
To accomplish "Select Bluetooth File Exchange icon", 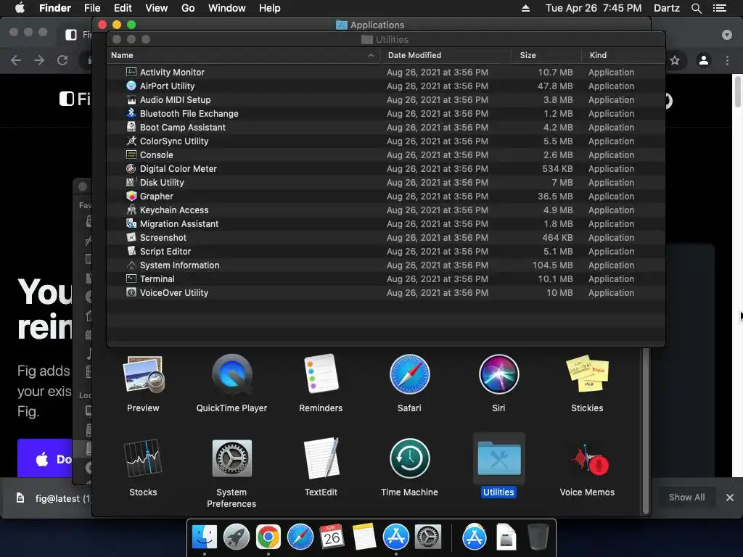I will click(131, 113).
